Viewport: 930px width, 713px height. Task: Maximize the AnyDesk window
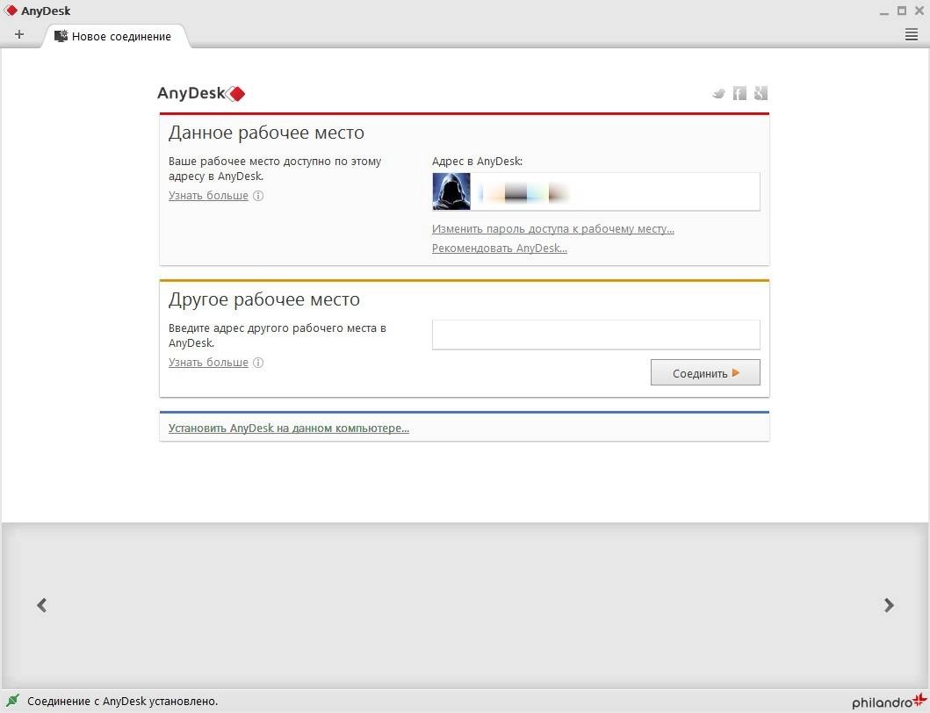point(902,10)
